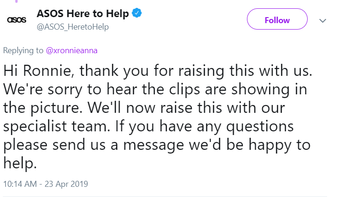Image resolution: width=341 pixels, height=197 pixels.
Task: Click the @ASOS_HeretoHelp handle
Action: (x=73, y=27)
